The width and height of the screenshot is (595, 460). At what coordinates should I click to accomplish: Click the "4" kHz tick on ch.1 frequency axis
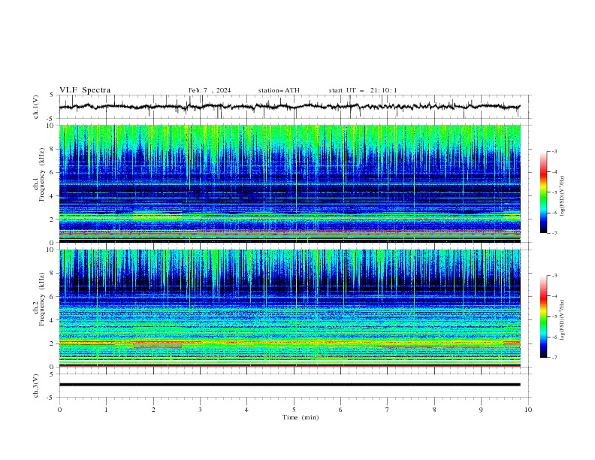[53, 196]
